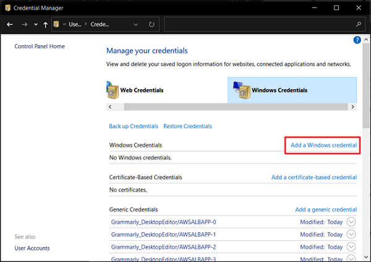Click the Web Credentials vault icon

(112, 90)
